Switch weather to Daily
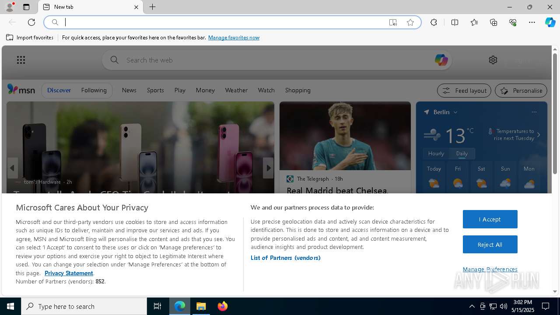This screenshot has height=315, width=560. coord(462,154)
